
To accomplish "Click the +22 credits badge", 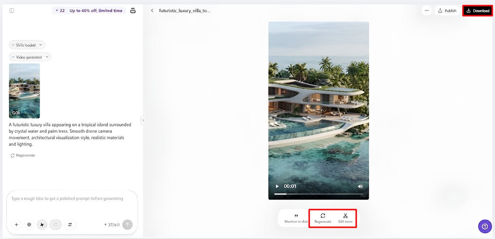I will [x=60, y=10].
